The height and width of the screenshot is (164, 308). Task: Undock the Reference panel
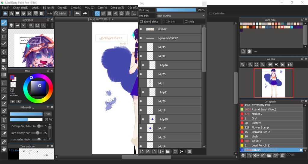[x=48, y=20]
